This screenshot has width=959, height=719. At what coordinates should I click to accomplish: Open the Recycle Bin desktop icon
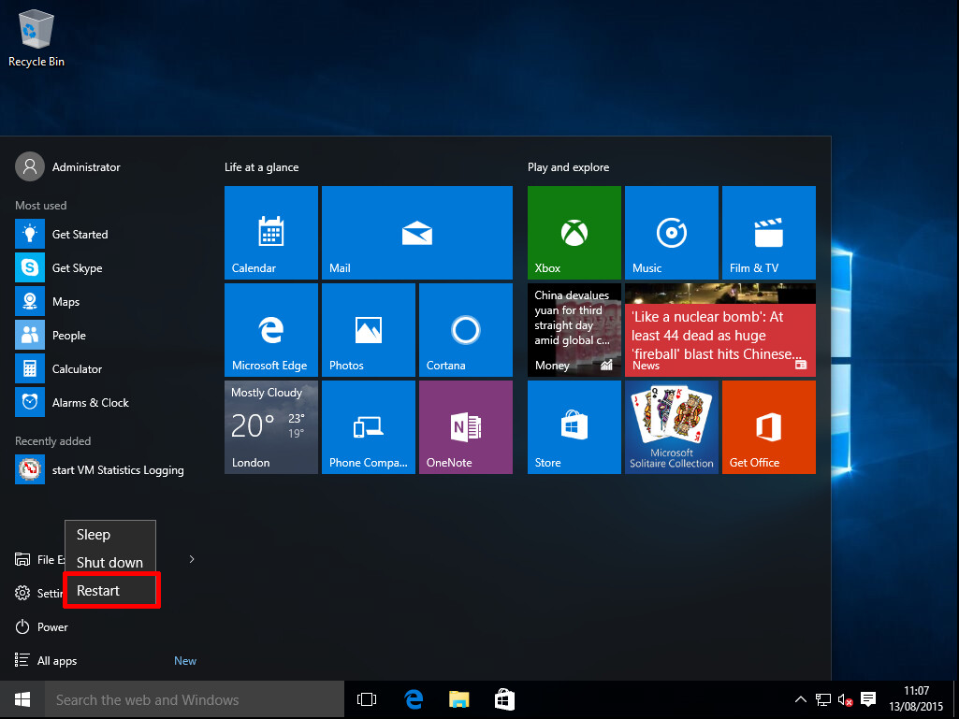(x=36, y=38)
